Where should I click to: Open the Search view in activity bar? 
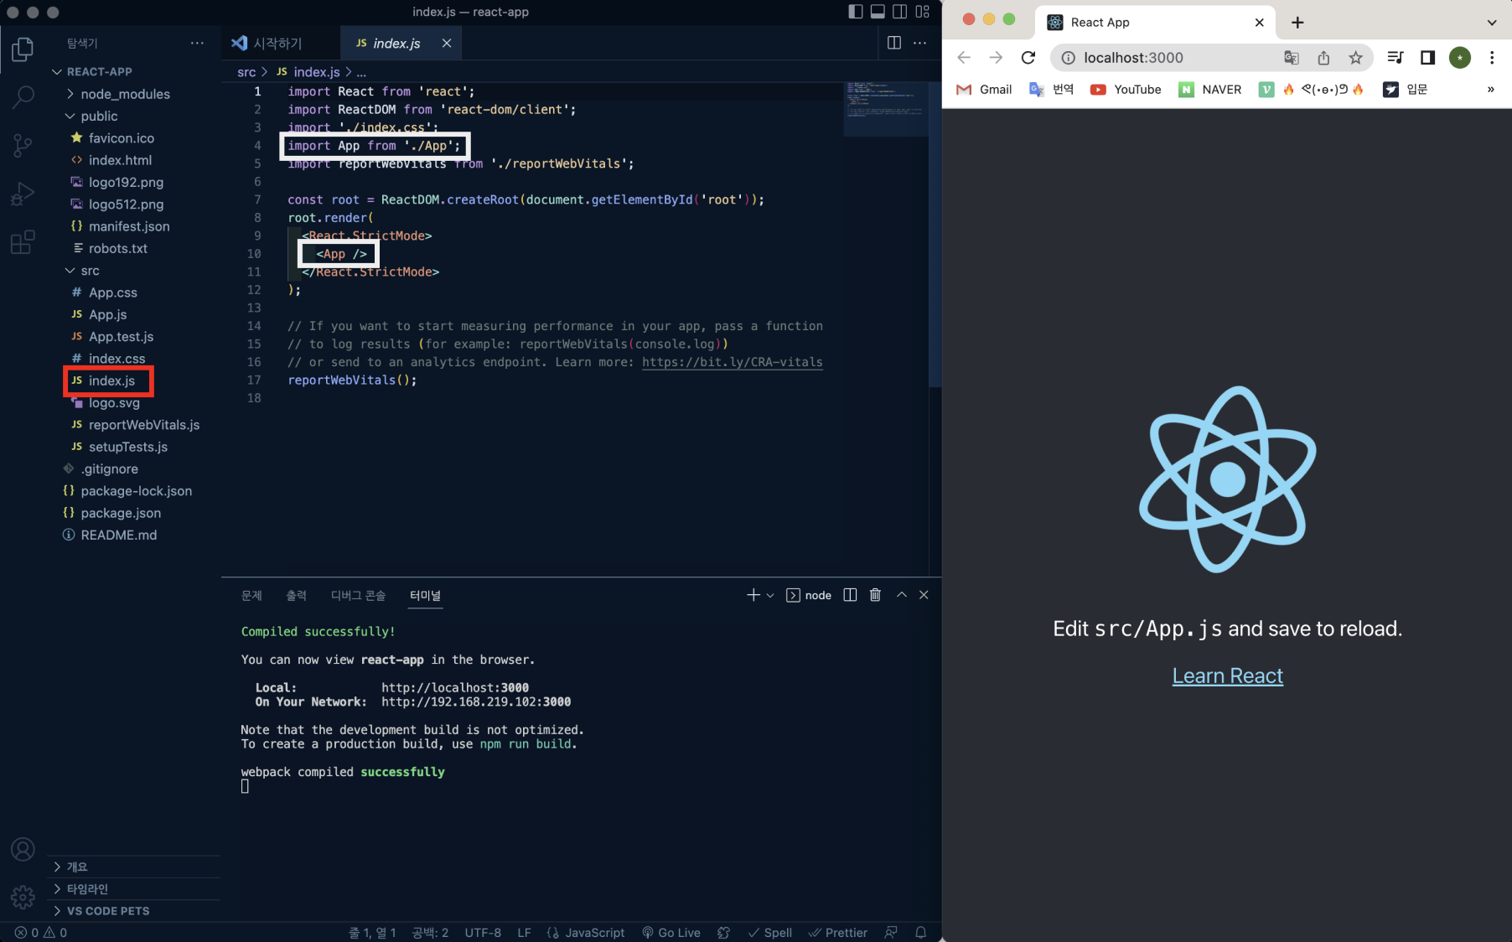(23, 97)
